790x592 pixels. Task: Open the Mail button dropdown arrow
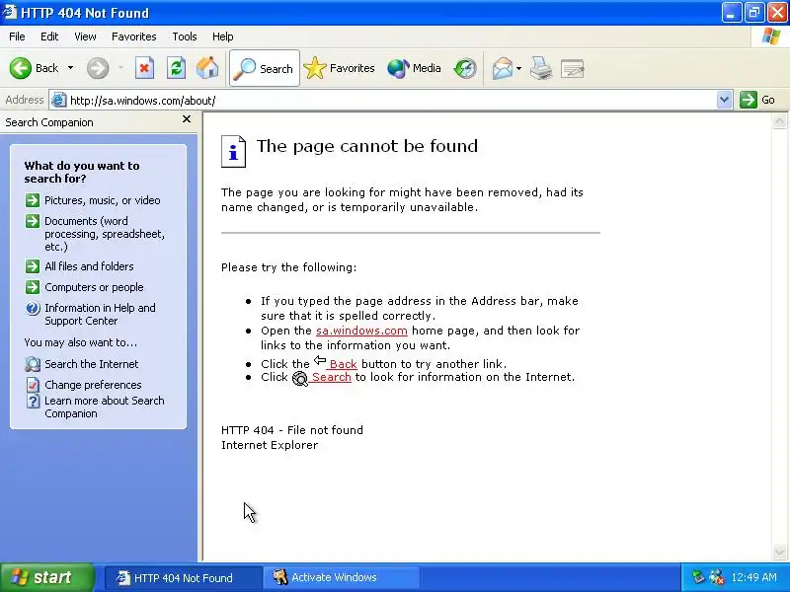tap(519, 68)
